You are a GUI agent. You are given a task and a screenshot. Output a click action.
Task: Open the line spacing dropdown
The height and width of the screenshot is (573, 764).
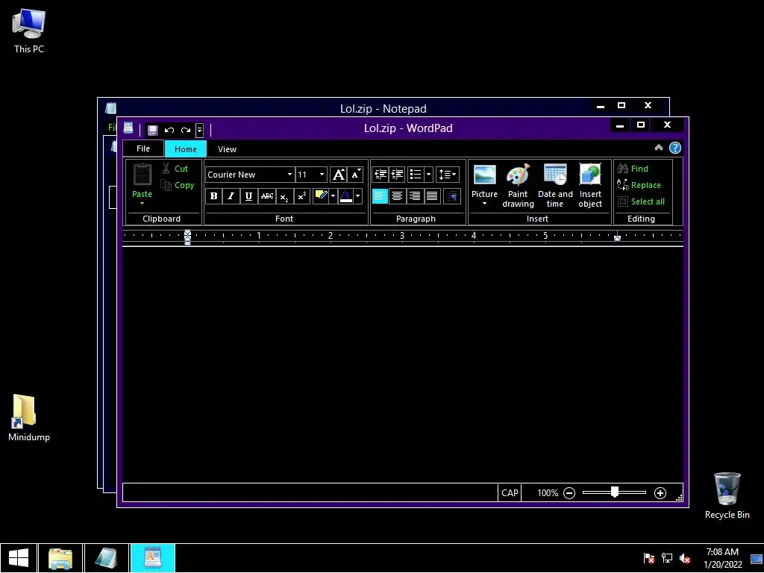[448, 174]
